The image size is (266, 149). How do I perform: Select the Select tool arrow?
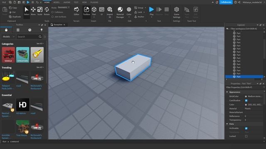pyautogui.click(x=27, y=11)
